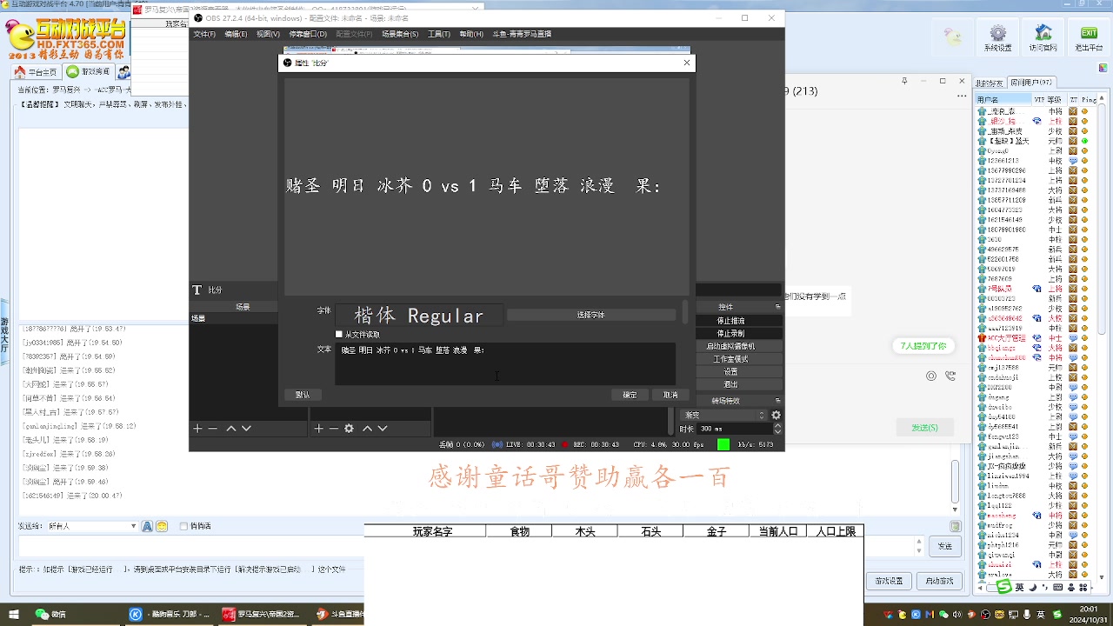1113x626 pixels.
Task: Check the 从文件读取 checkbox
Action: (339, 334)
